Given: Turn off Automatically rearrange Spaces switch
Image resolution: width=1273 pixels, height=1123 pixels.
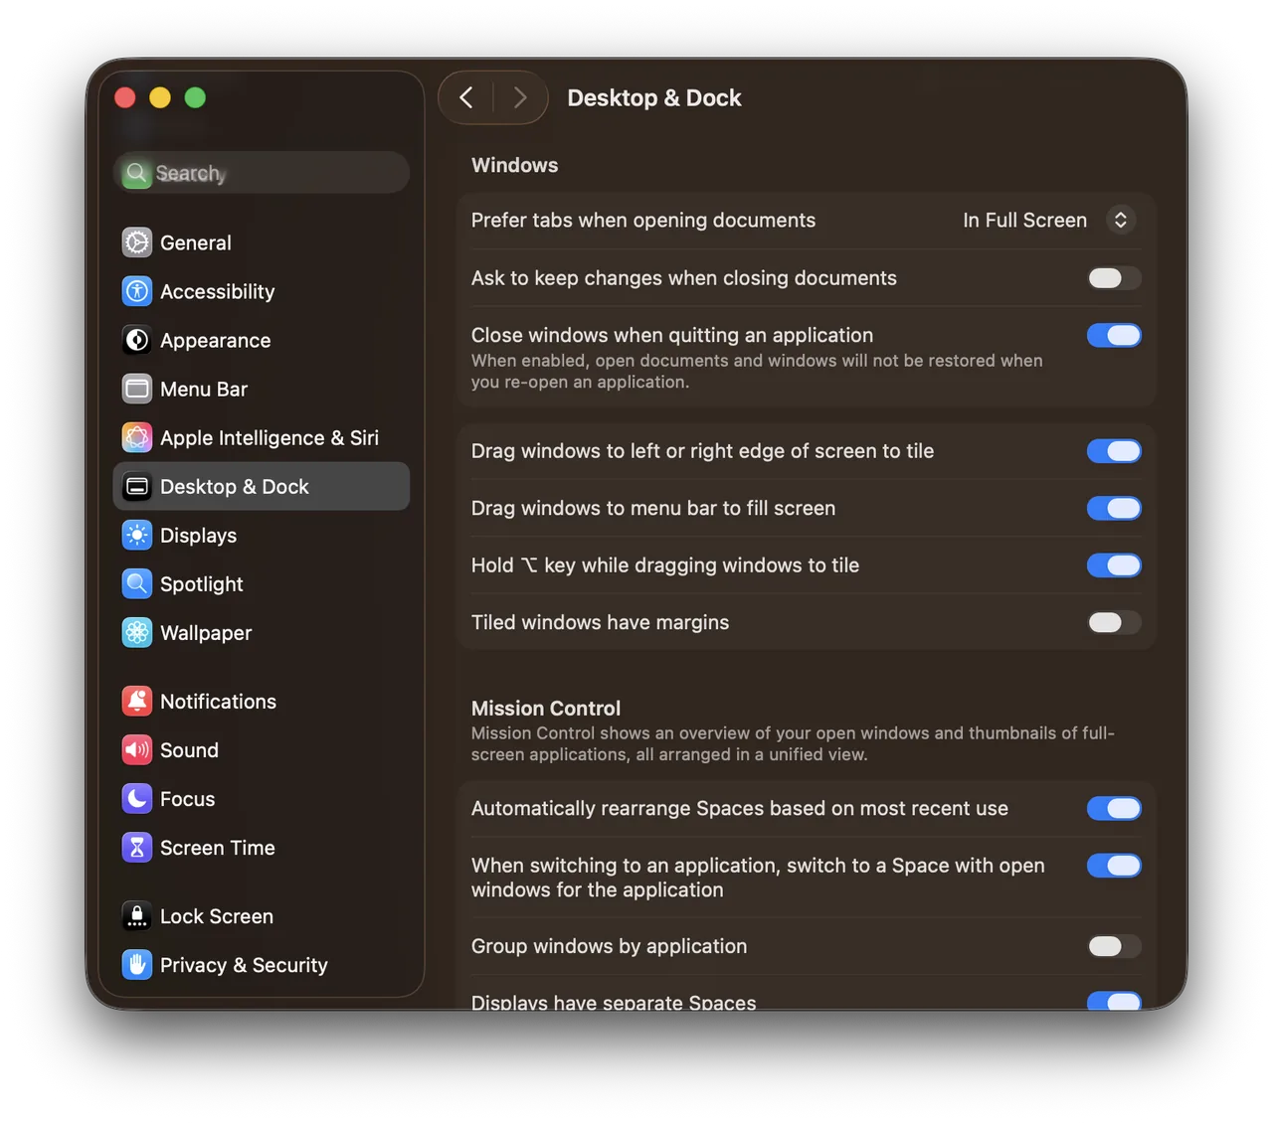Looking at the screenshot, I should [1114, 808].
